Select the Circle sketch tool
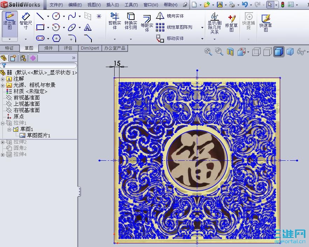The height and width of the screenshot is (247, 309). (x=56, y=16)
